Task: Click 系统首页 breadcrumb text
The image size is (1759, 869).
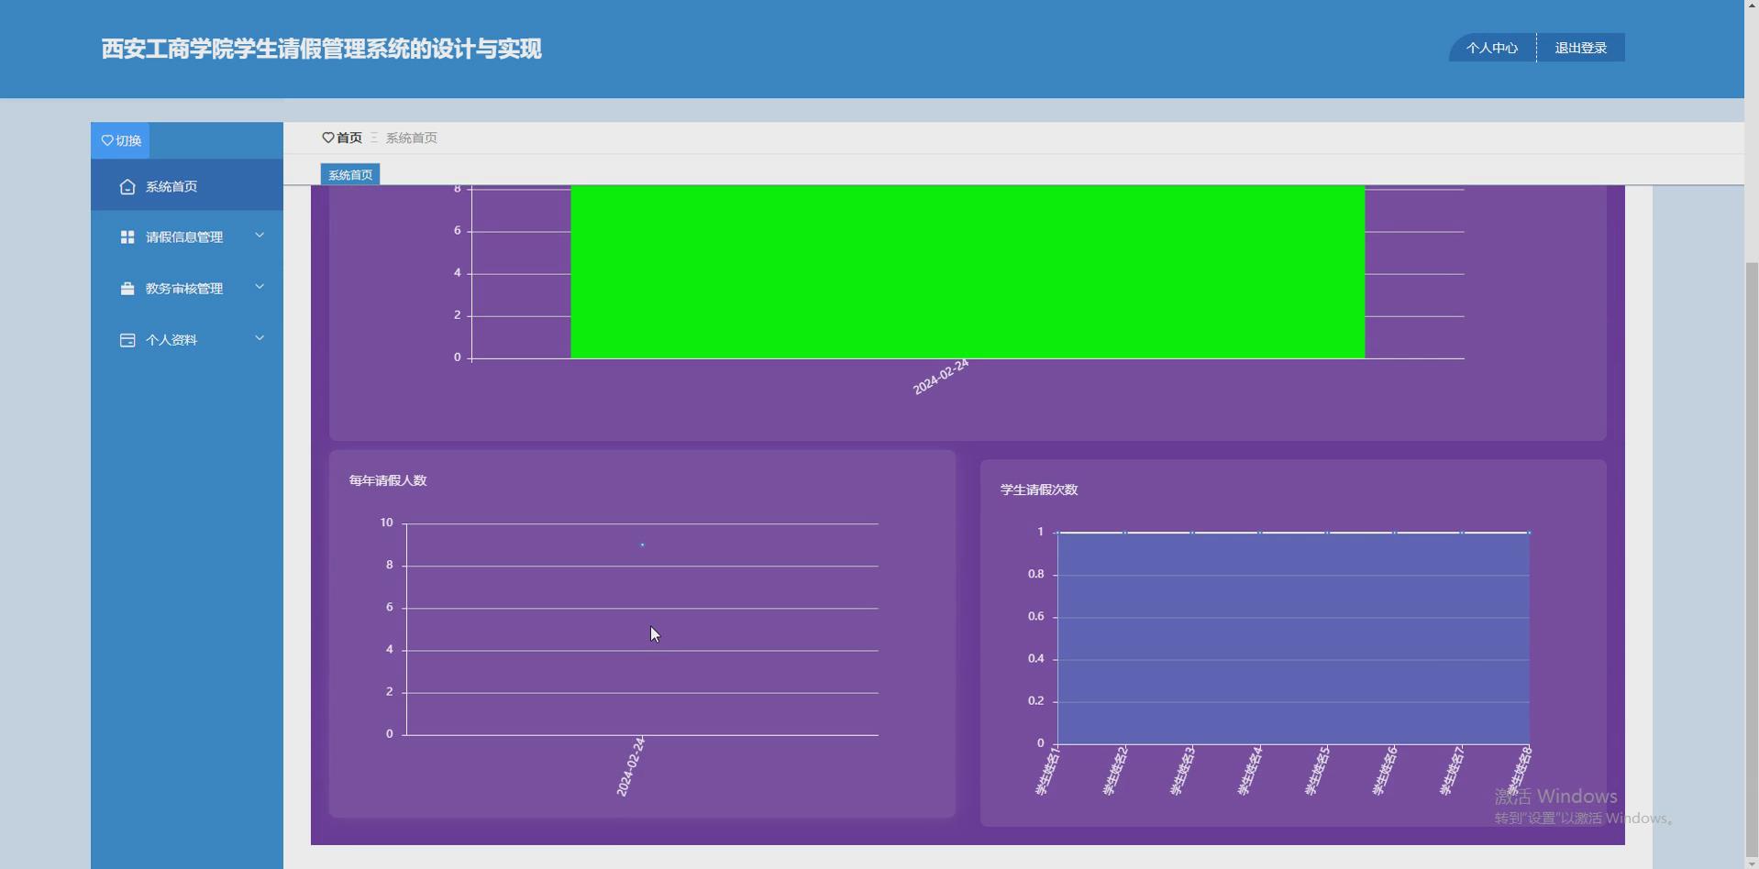Action: (x=411, y=137)
